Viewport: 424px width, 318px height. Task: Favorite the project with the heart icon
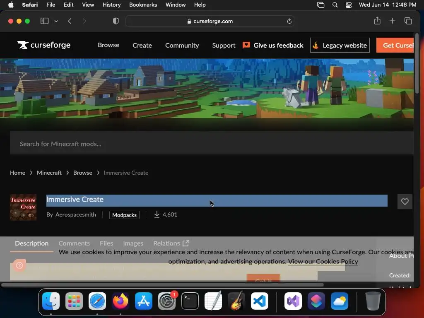pos(405,202)
